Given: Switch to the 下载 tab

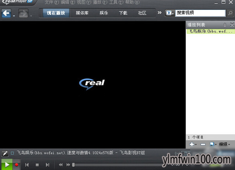Looking at the screenshot, I should (x=123, y=13).
